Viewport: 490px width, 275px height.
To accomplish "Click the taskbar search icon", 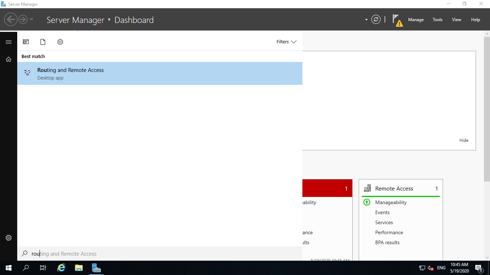I will pyautogui.click(x=26, y=268).
